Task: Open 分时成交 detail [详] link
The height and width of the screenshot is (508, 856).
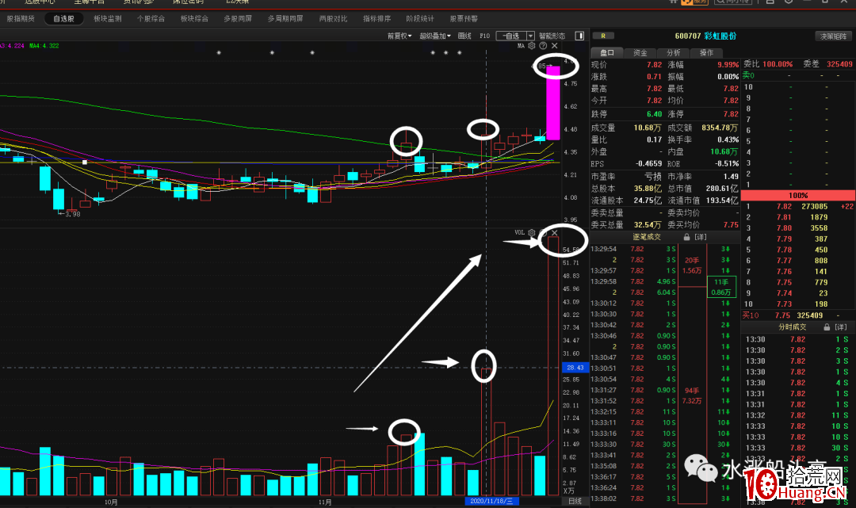Action: coord(841,327)
